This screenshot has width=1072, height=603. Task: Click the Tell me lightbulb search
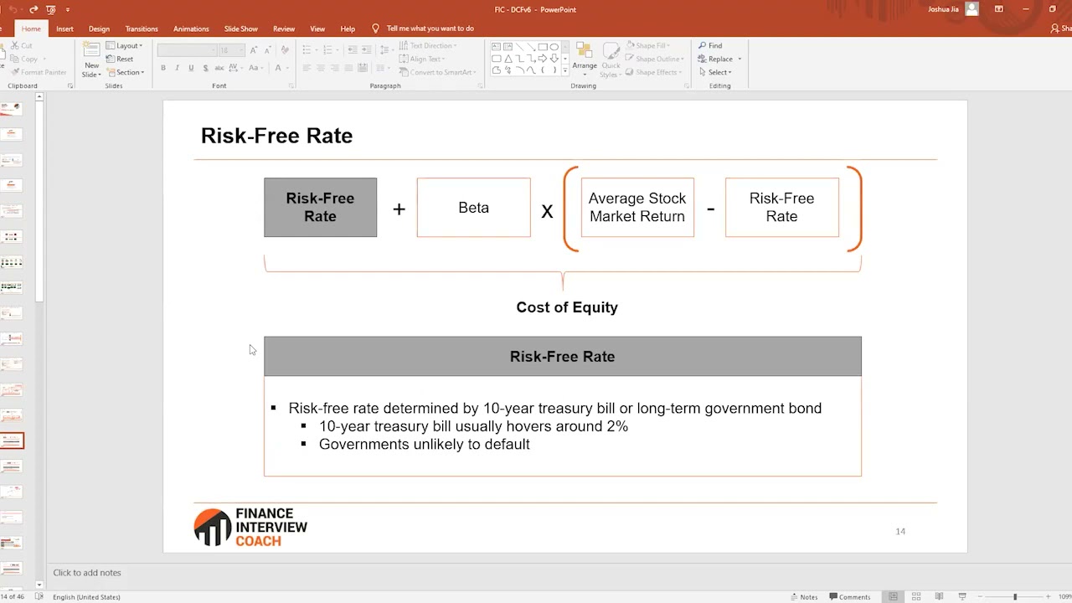[375, 28]
